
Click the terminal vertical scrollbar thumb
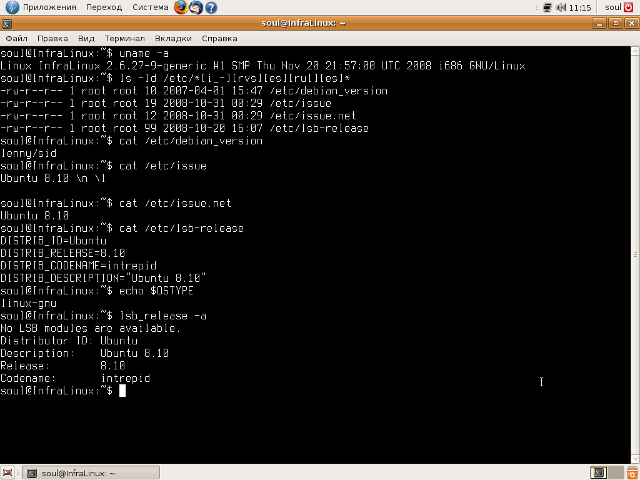[x=635, y=255]
